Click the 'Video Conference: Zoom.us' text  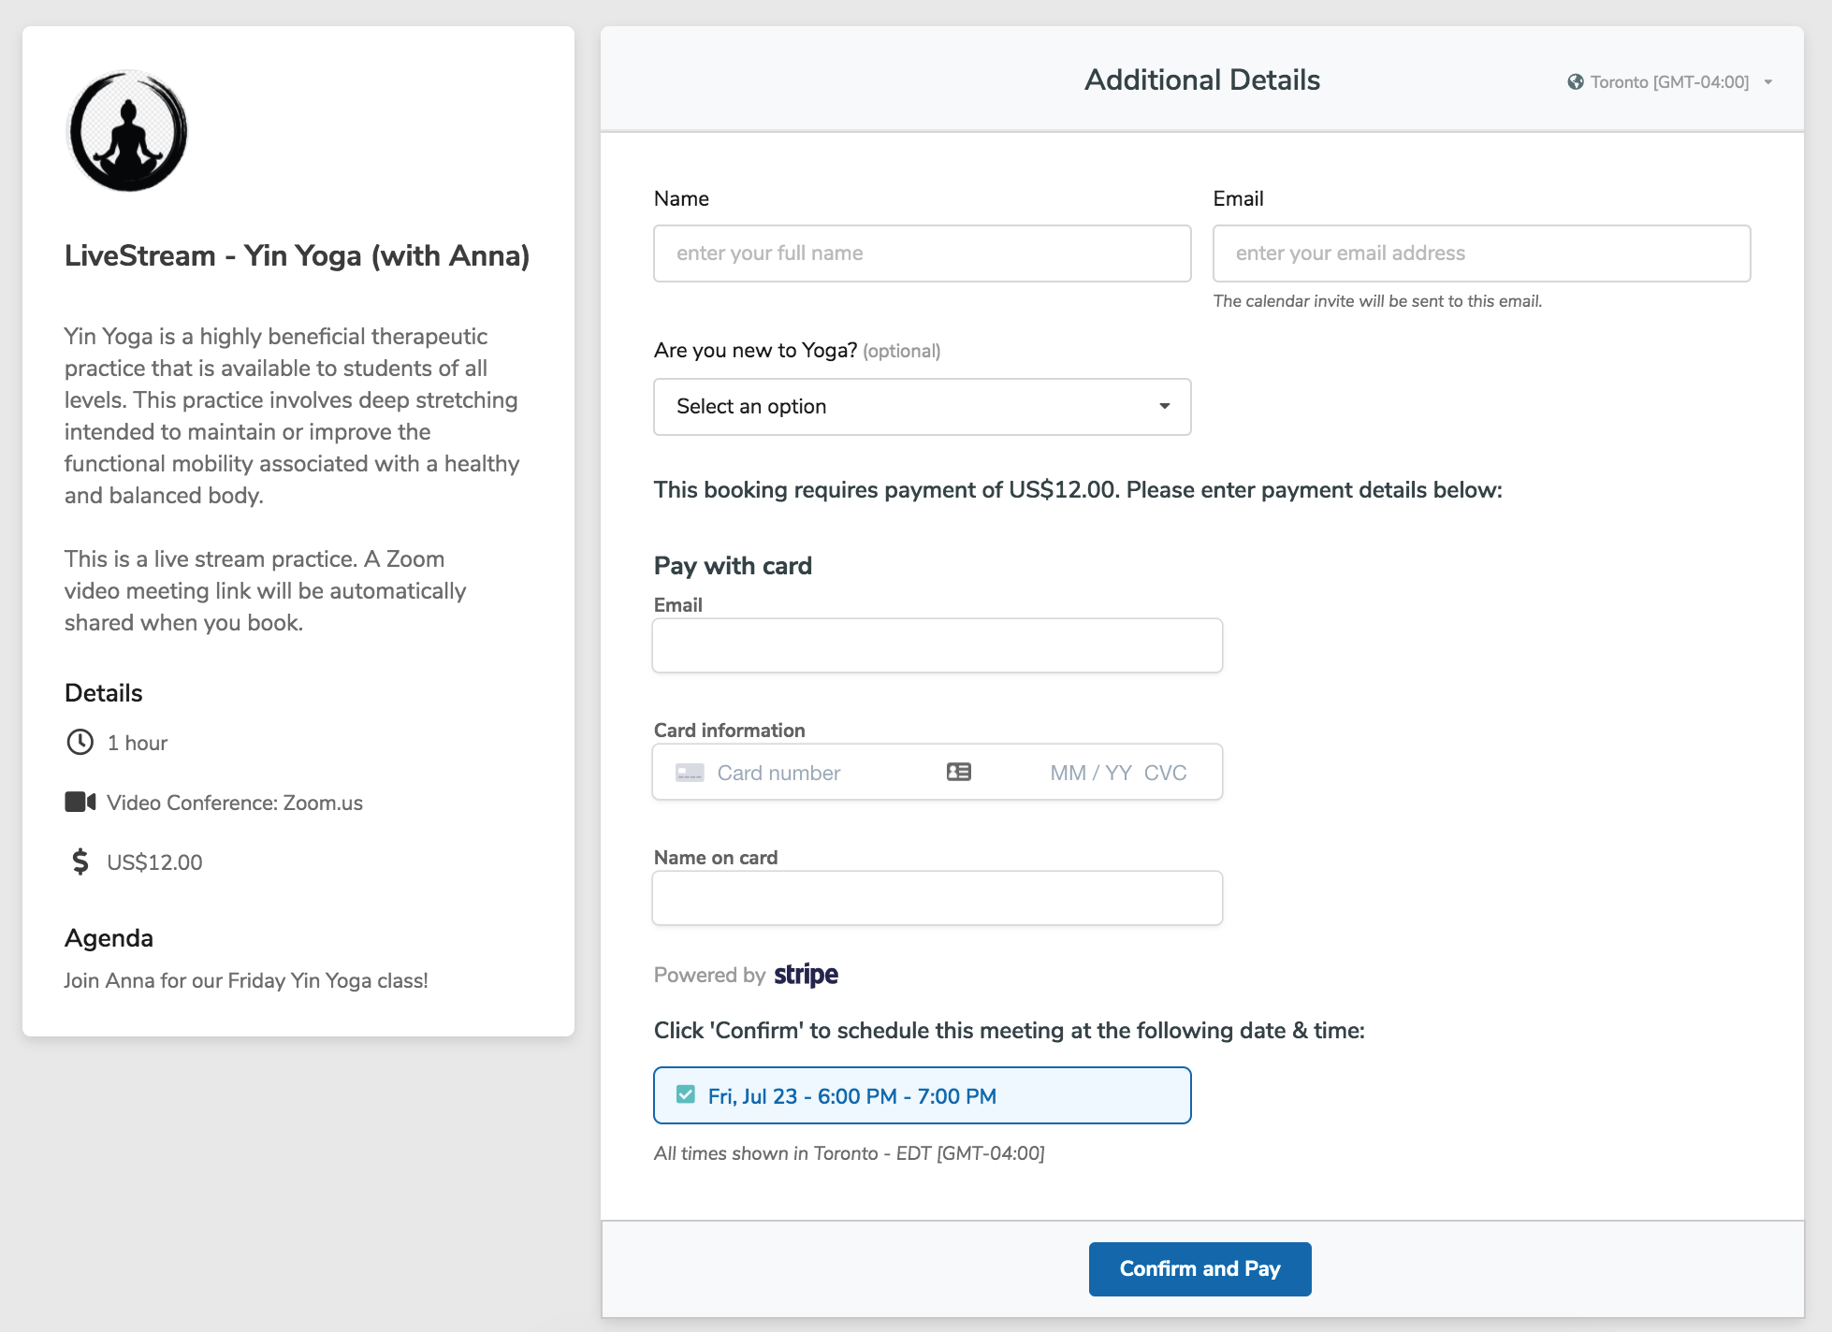[235, 803]
